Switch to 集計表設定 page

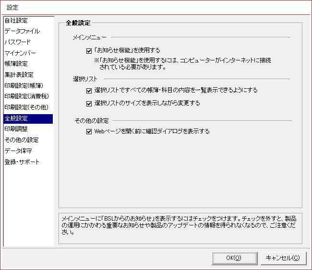coord(19,75)
